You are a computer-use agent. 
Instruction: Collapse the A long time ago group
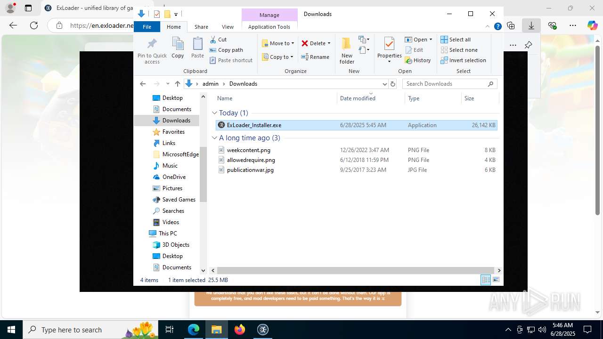coord(214,138)
